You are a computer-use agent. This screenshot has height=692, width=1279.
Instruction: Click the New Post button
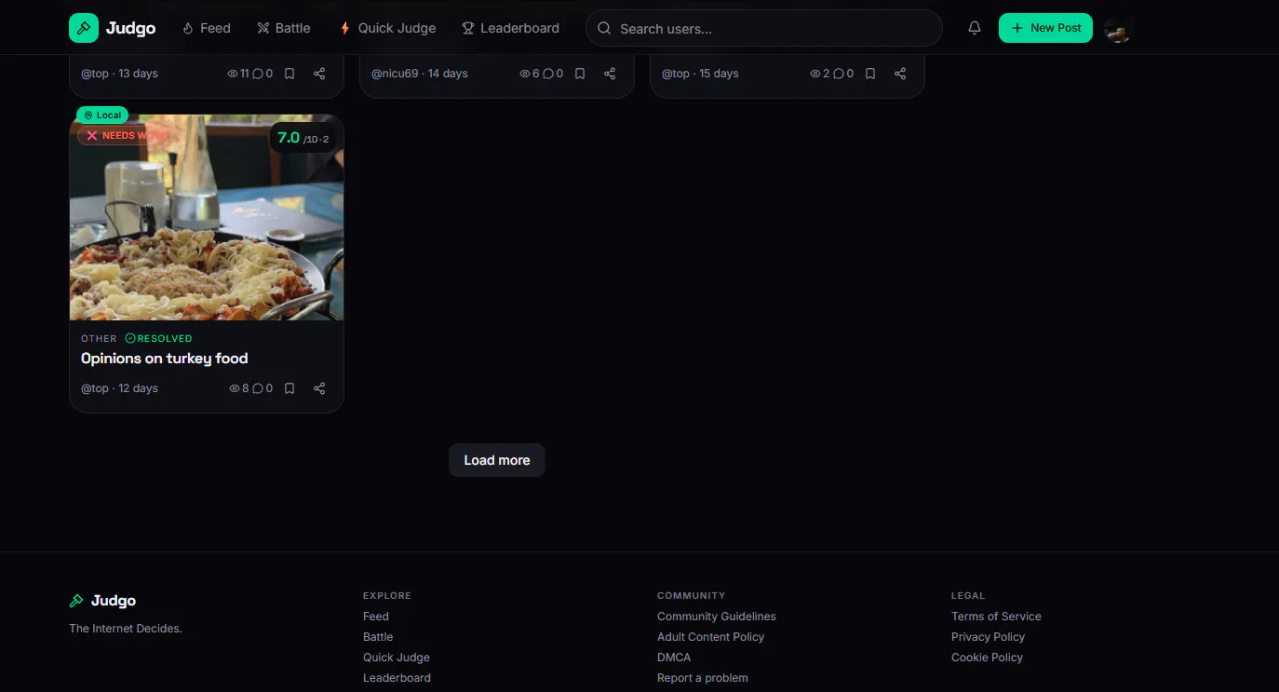pos(1045,28)
